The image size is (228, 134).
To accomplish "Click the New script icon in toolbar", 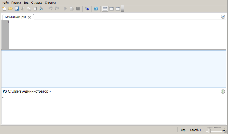I will pos(4,8).
